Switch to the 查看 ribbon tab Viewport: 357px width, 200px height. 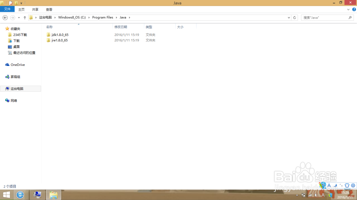tap(49, 10)
